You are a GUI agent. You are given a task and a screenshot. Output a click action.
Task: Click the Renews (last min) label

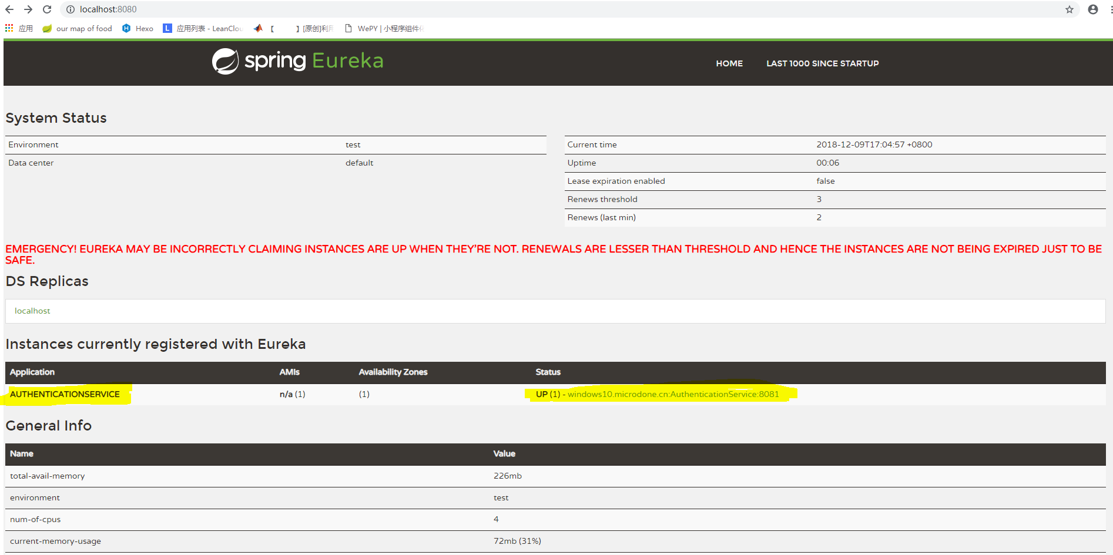602,217
